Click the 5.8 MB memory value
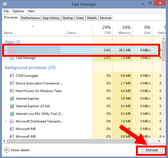Image resolution: width=168 pixels, height=158 pixels. click(126, 99)
